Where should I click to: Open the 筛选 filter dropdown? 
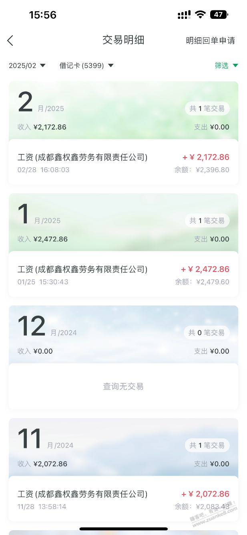click(x=226, y=65)
